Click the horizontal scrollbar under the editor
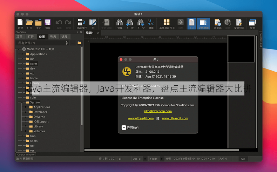 161,150
